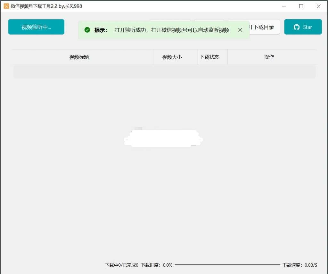Dismiss the 提示 notification with its X
Viewport: 328px width, 274px height.
pos(240,30)
